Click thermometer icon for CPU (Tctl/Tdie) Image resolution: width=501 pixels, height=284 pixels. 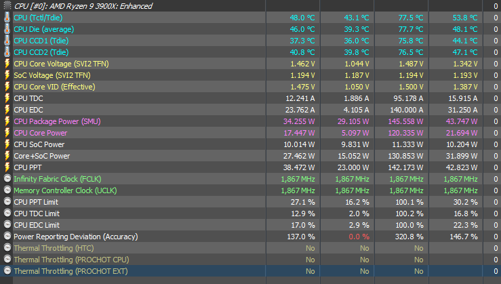tap(7, 18)
